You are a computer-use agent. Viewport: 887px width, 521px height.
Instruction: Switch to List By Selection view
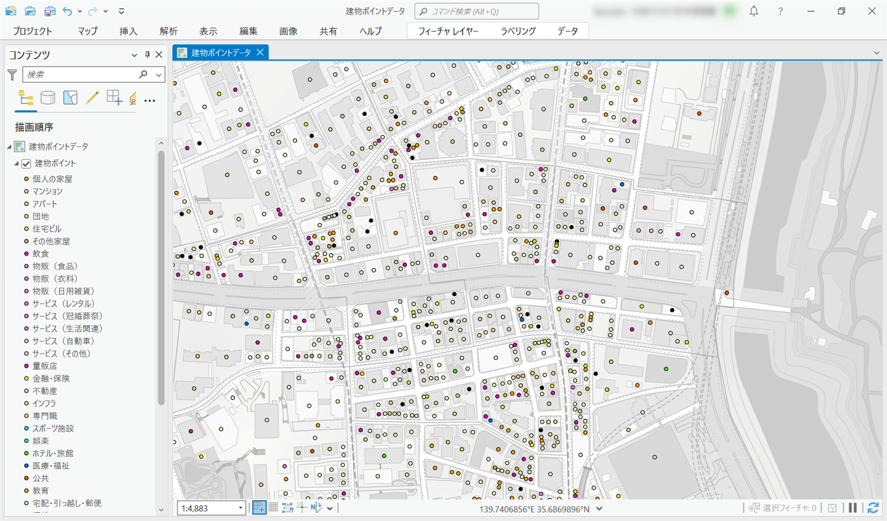70,98
